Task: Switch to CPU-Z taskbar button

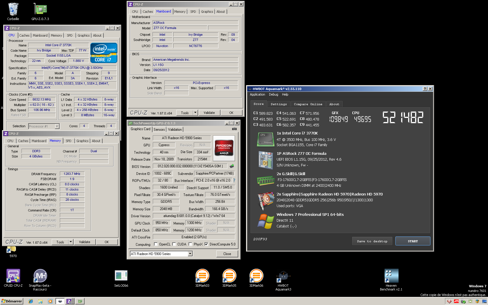Action: click(70, 301)
